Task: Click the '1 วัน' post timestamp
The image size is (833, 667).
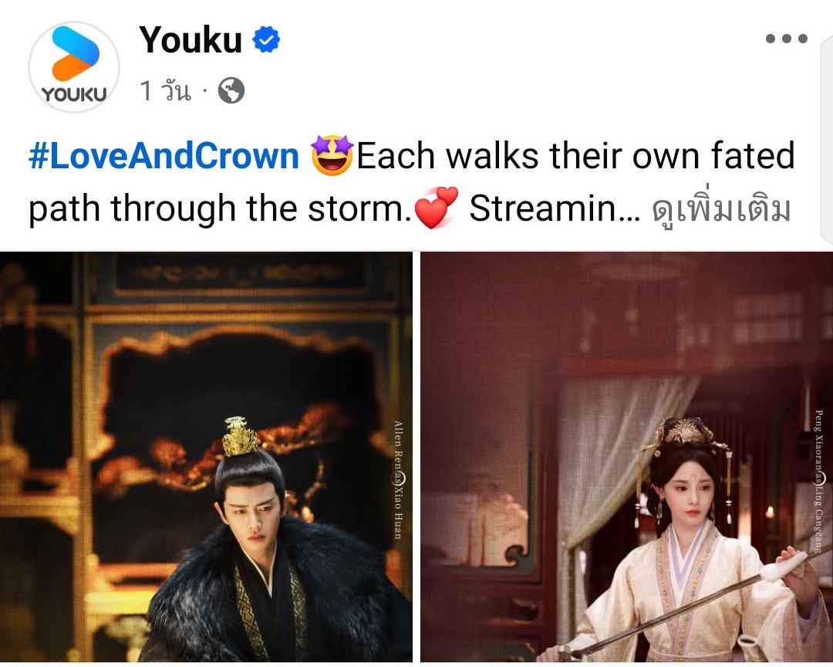Action: point(165,90)
